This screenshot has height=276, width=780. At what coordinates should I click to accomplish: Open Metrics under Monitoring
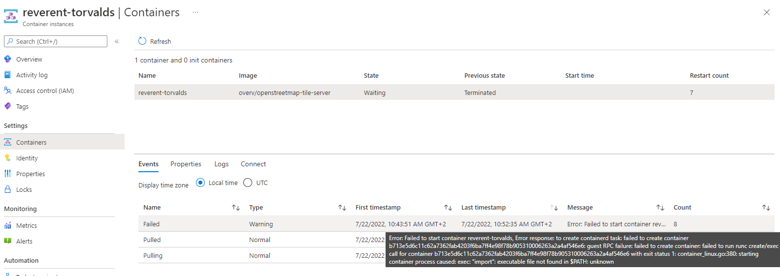[27, 225]
